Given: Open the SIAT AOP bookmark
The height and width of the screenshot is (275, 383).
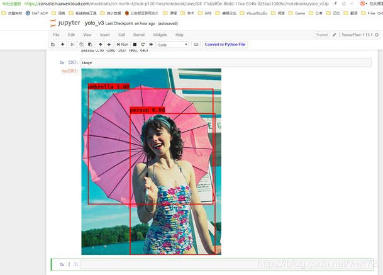Looking at the screenshot, I should coord(37,13).
